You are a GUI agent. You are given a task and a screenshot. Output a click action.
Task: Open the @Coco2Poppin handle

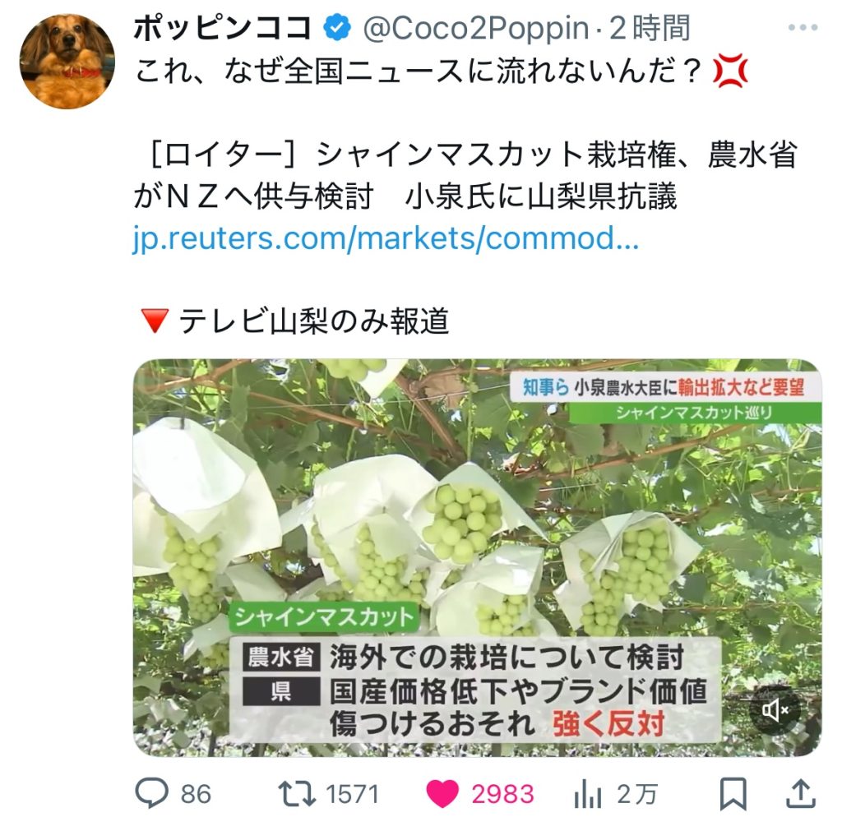[x=476, y=29]
